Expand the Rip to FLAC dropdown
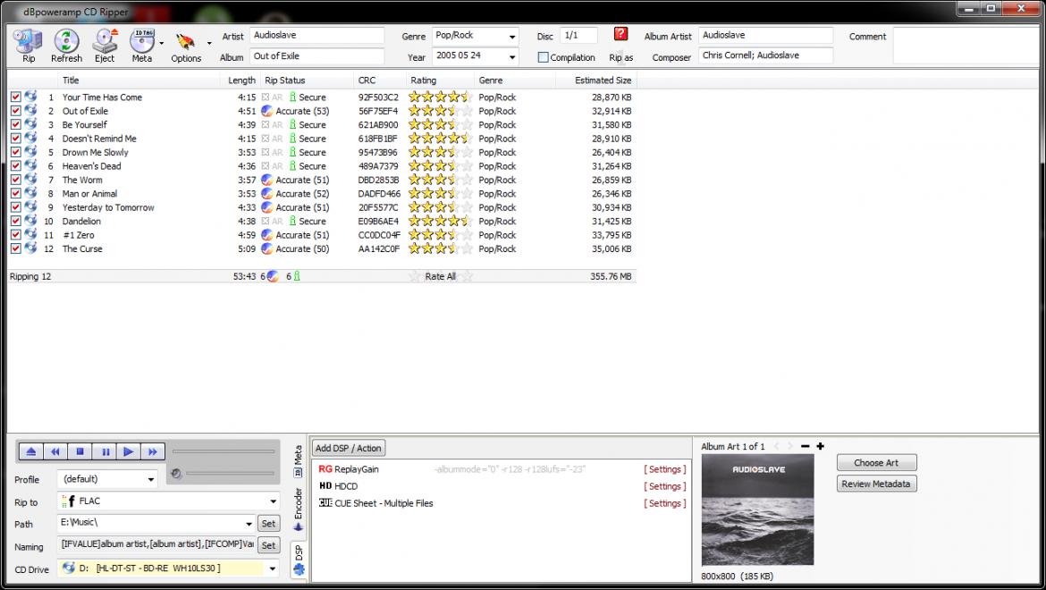The height and width of the screenshot is (590, 1046). click(x=273, y=501)
